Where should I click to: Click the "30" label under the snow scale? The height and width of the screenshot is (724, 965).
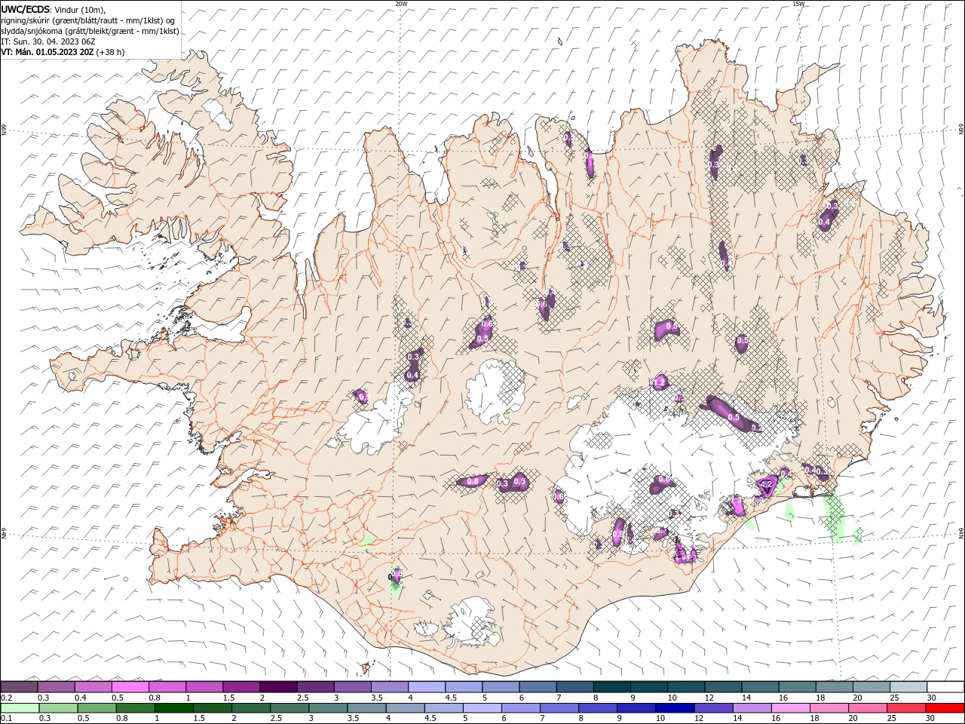click(932, 698)
